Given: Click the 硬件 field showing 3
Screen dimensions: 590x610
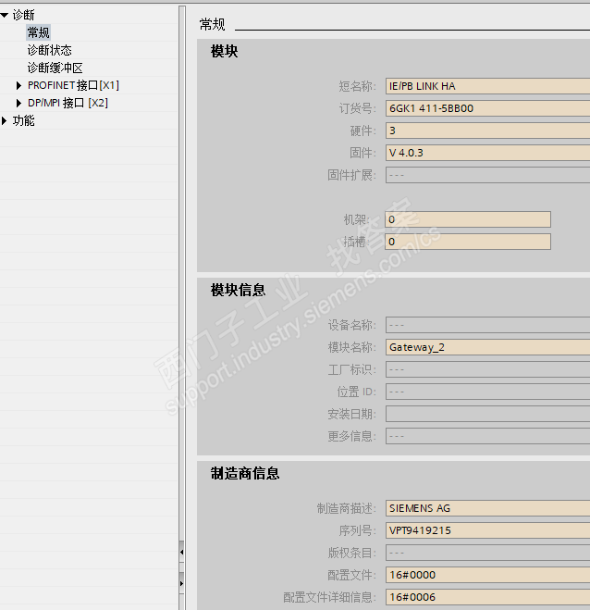Looking at the screenshot, I should coord(487,131).
